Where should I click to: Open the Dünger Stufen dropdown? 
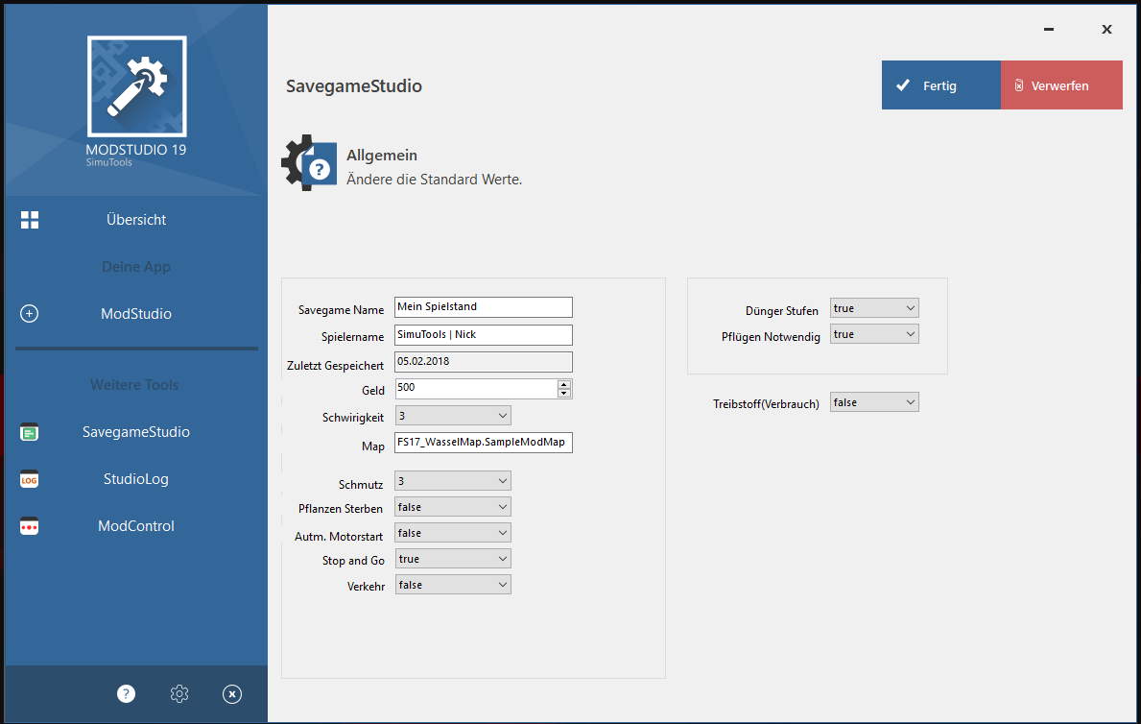(874, 308)
